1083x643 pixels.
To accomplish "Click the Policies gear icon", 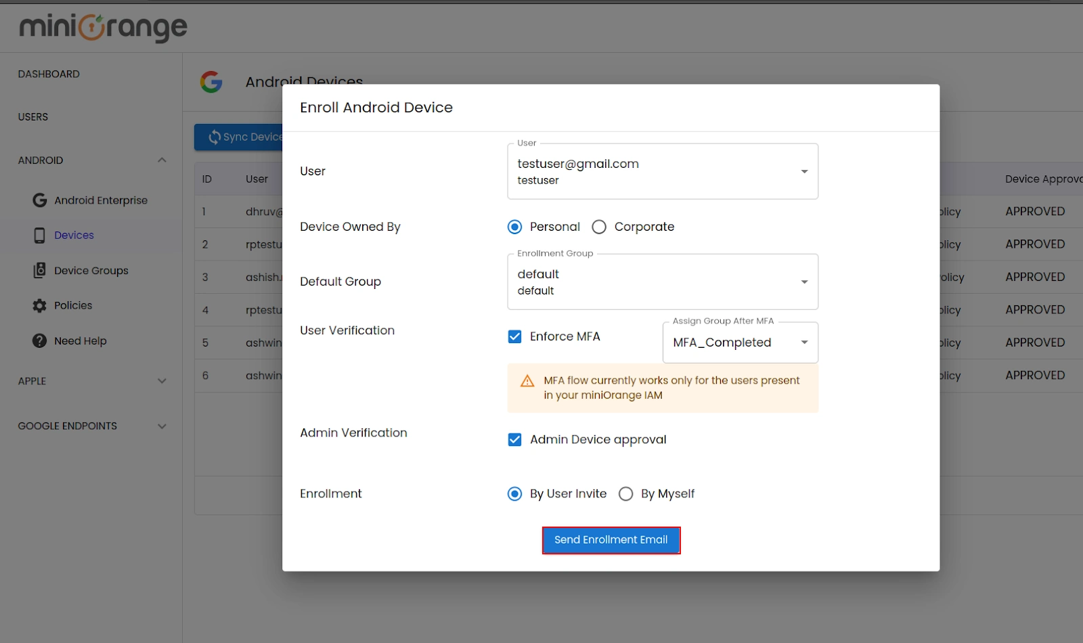I will (x=39, y=305).
